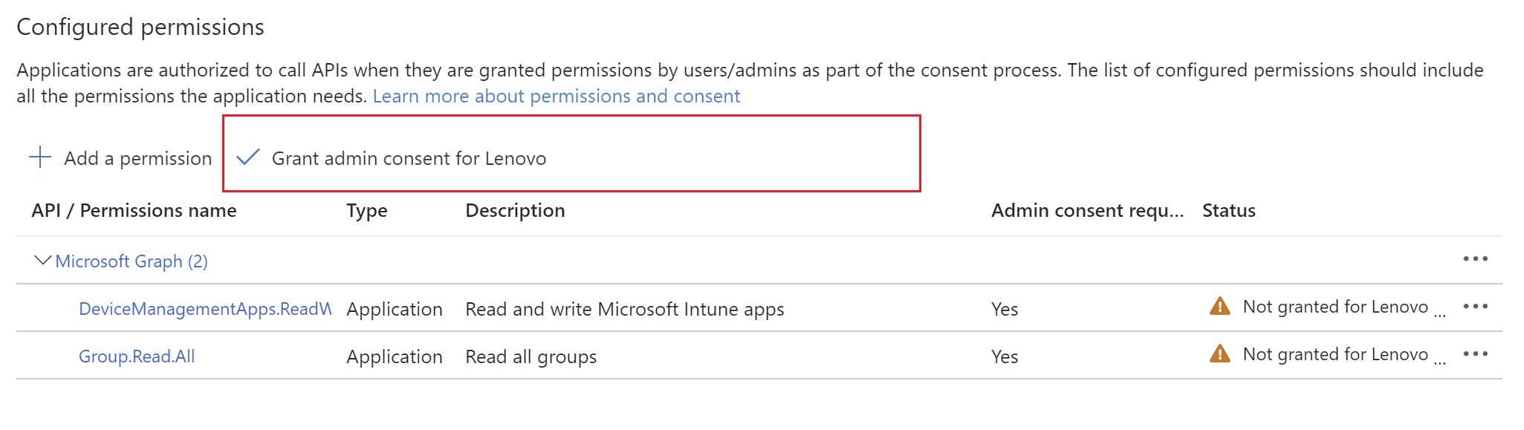Image resolution: width=1524 pixels, height=430 pixels.
Task: Open Learn more about permissions and consent
Action: [x=556, y=97]
